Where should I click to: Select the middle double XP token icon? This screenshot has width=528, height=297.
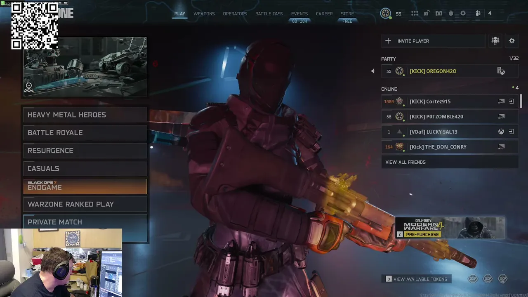(x=488, y=279)
